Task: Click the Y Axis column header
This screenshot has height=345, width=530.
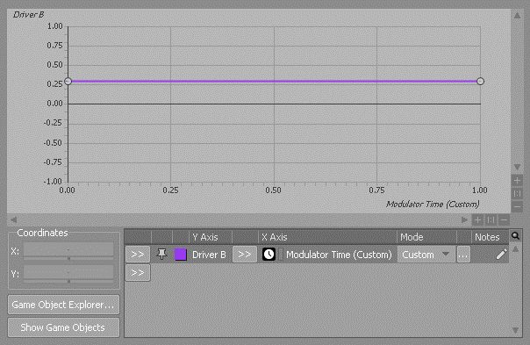Action: (x=211, y=237)
